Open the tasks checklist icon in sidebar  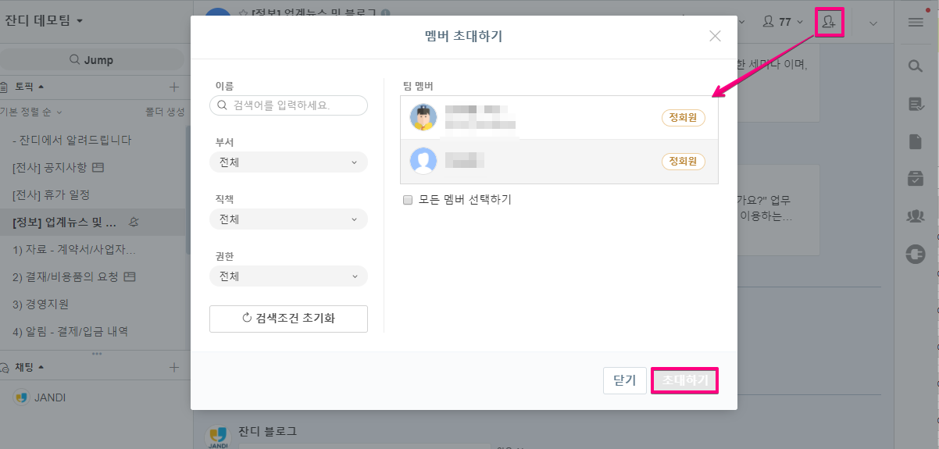(916, 104)
